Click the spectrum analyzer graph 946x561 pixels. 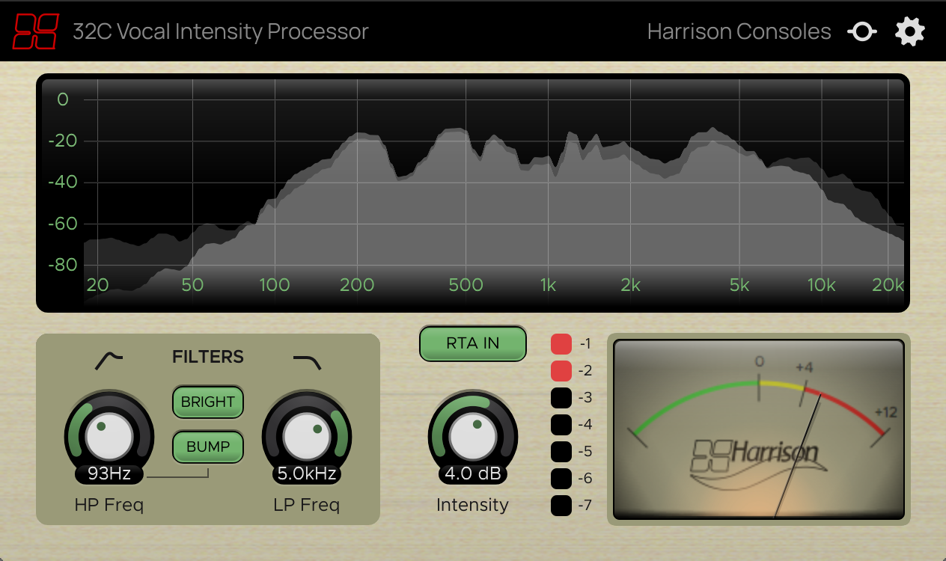473,193
